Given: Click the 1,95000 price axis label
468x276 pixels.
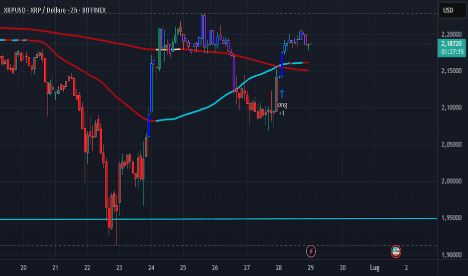Looking at the screenshot, I should click(x=451, y=218).
